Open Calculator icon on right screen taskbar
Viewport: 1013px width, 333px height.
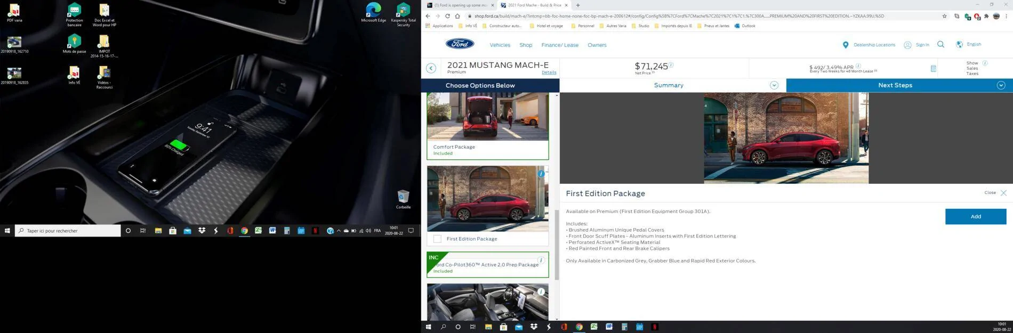coord(624,327)
